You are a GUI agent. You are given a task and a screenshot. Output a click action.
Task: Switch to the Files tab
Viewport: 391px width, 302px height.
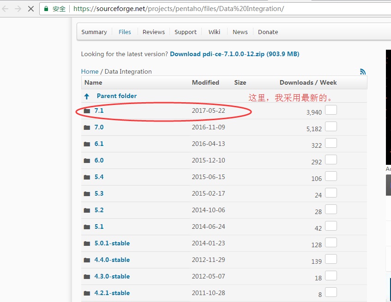(125, 32)
